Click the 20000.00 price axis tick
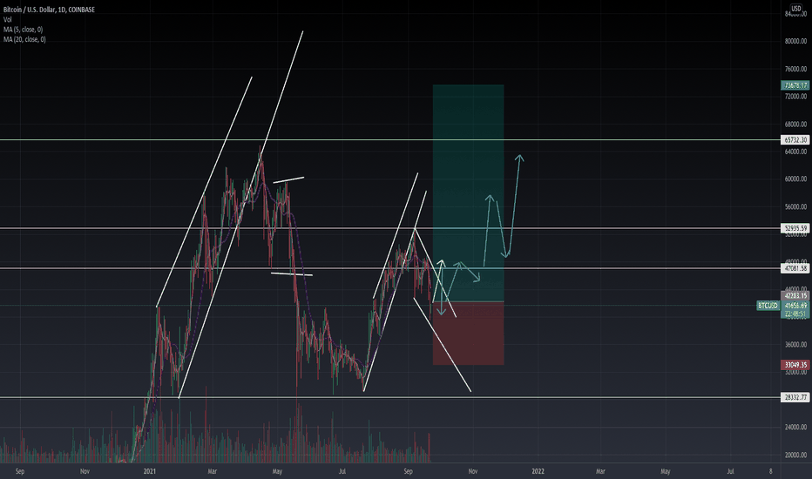 [795, 455]
